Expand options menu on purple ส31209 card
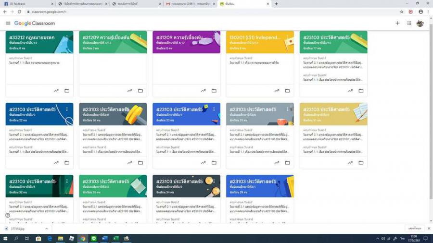Screen dimensions: 433x243 pos(214,37)
